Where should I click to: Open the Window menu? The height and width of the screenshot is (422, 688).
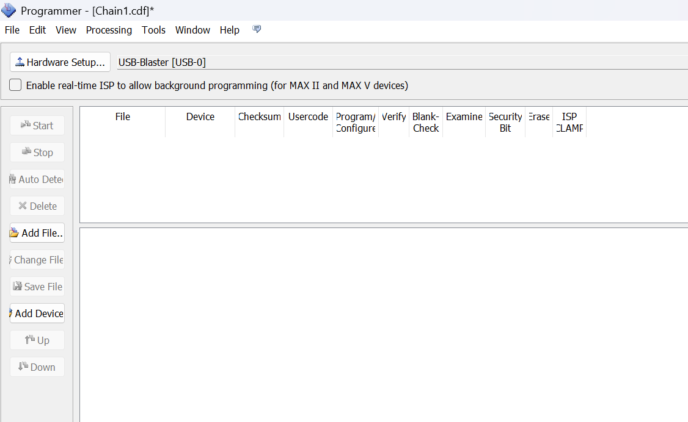tap(192, 30)
